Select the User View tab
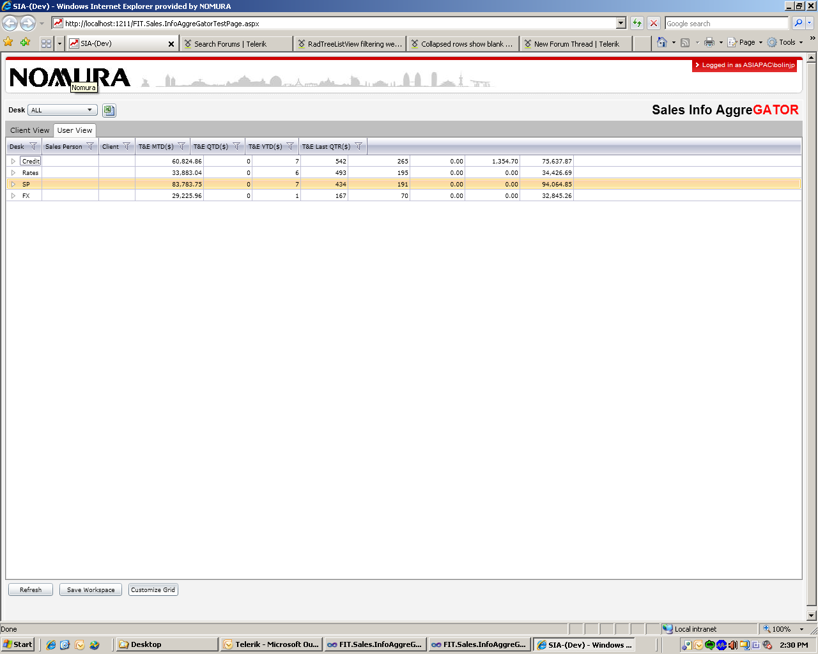 point(75,130)
